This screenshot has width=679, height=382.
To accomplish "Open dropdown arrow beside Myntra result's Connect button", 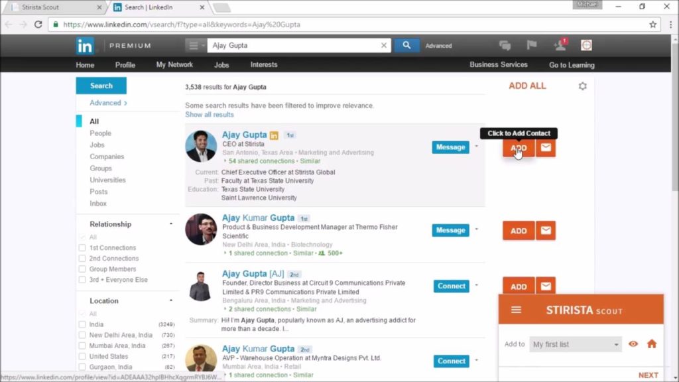I will coord(476,360).
